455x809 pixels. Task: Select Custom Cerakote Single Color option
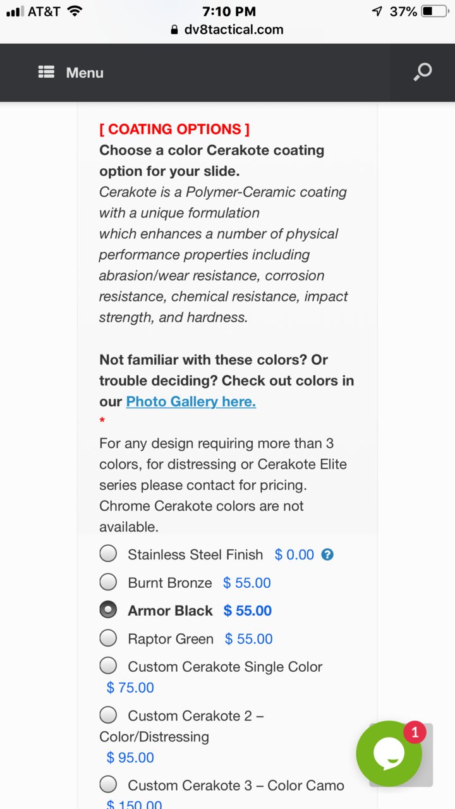click(108, 666)
